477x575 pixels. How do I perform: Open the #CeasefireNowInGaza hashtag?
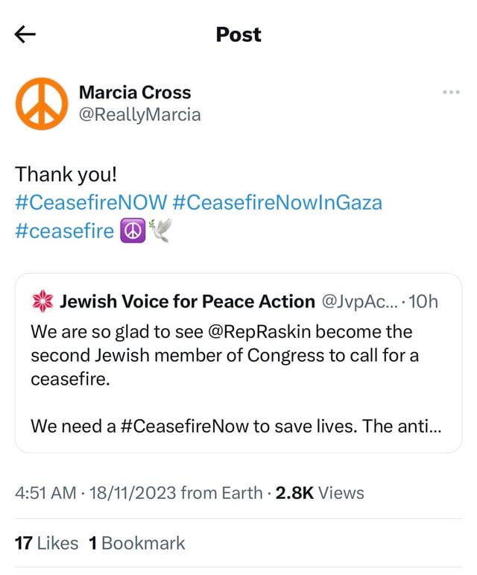point(277,202)
